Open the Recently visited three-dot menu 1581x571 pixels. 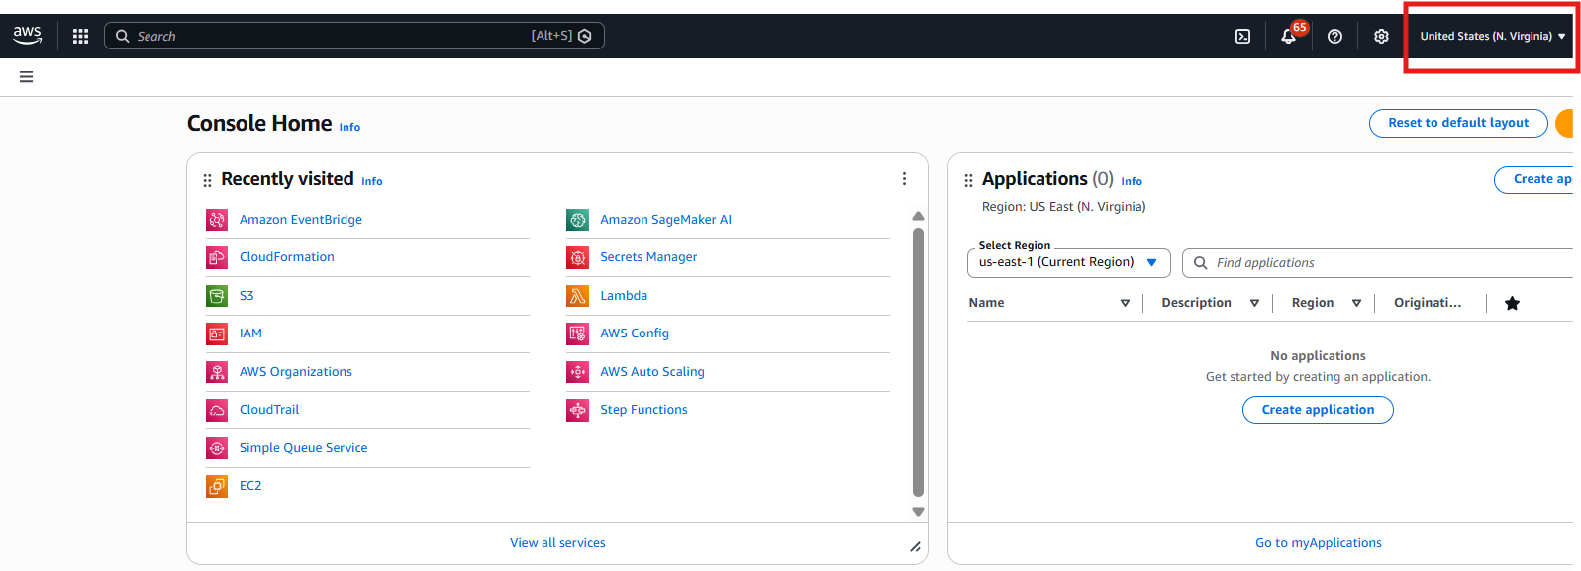coord(904,179)
